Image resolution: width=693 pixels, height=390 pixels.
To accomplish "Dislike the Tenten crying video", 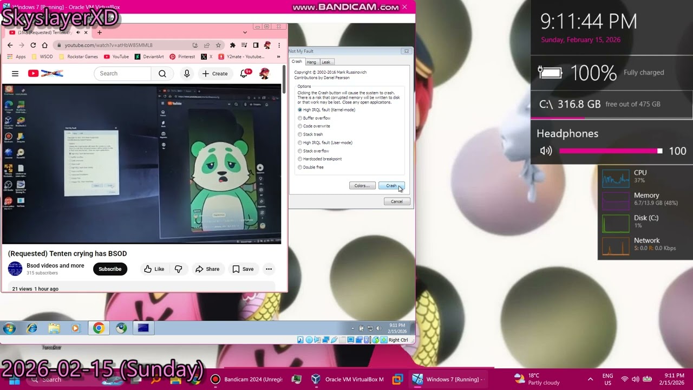I will pyautogui.click(x=178, y=269).
